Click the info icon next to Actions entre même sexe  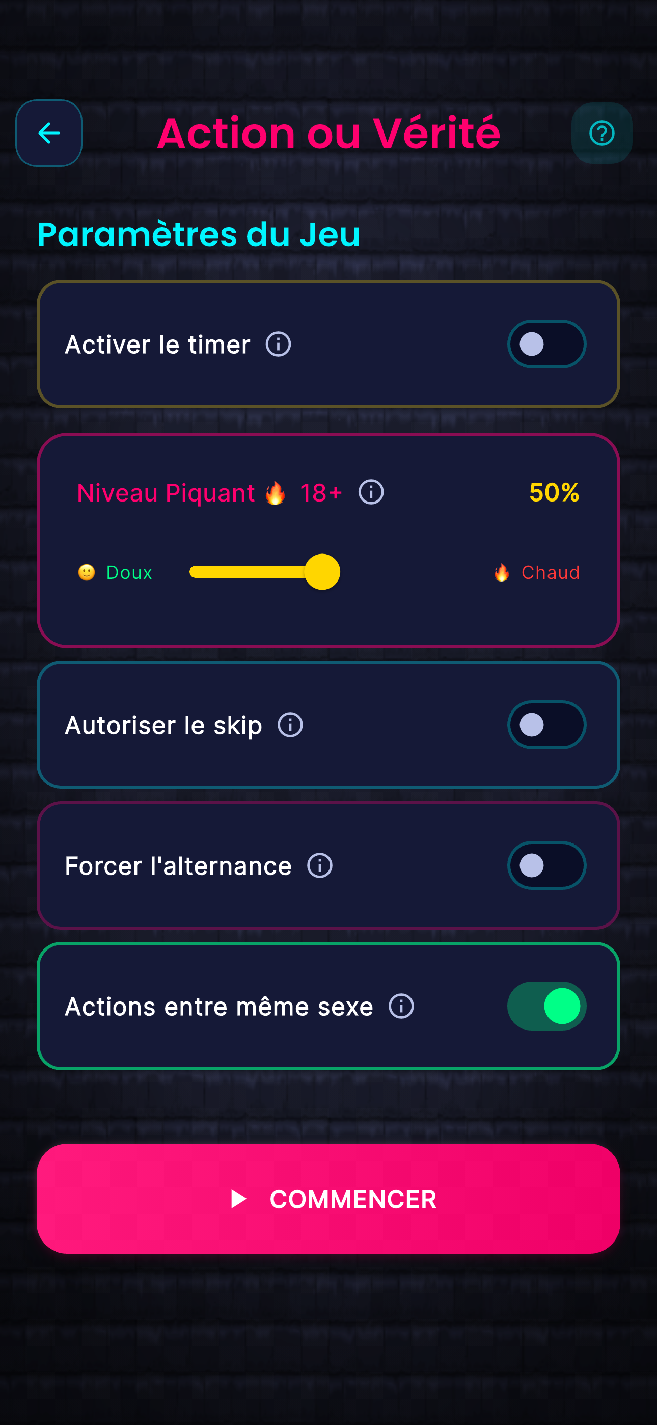click(400, 1006)
